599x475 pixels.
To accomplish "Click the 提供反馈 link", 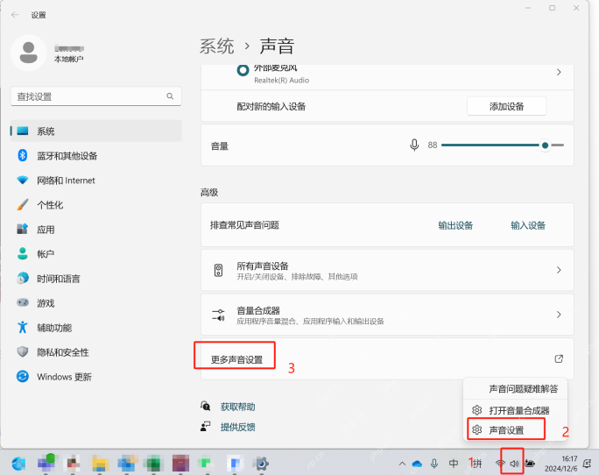I will tap(237, 427).
